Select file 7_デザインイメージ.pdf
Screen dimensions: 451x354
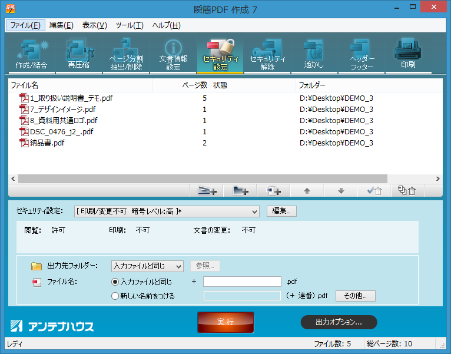pyautogui.click(x=62, y=110)
